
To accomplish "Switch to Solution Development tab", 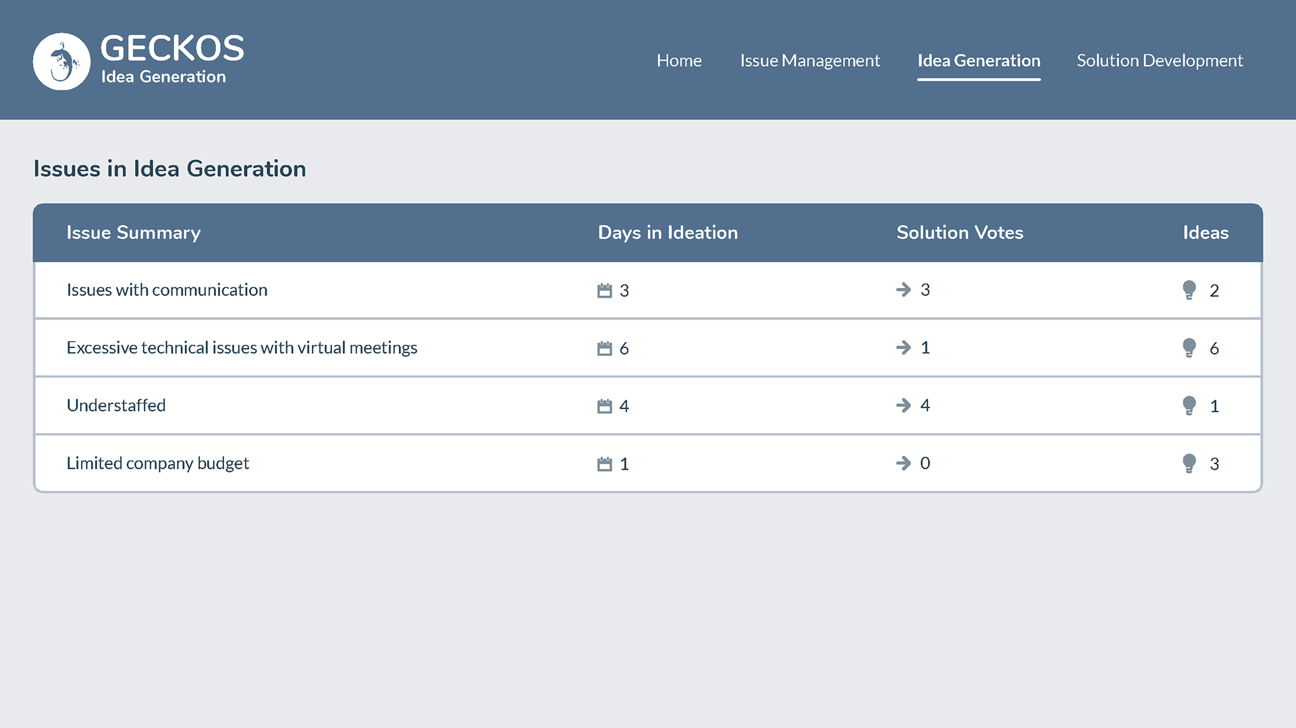I will pyautogui.click(x=1160, y=61).
